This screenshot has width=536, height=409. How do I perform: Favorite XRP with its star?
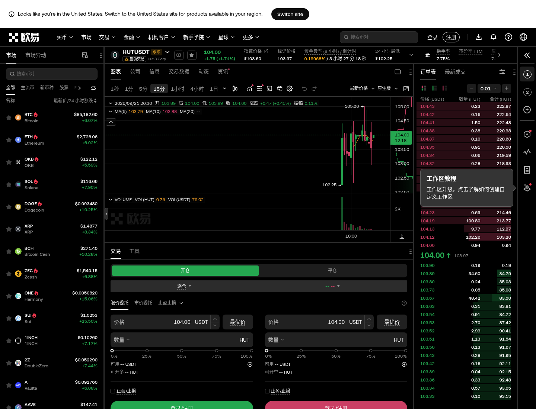pyautogui.click(x=9, y=229)
